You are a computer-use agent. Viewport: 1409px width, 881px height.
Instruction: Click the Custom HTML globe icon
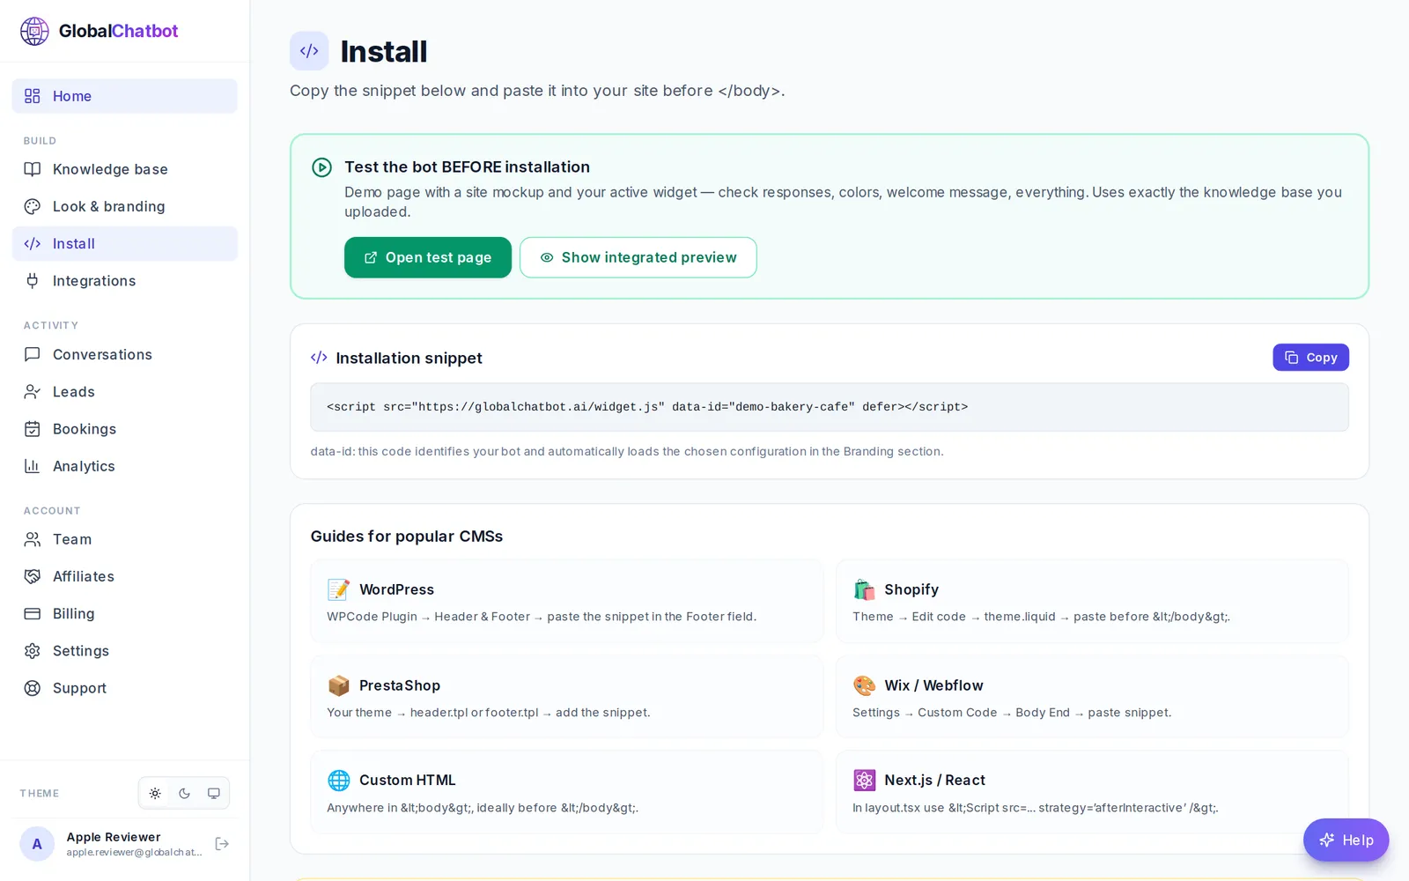point(338,781)
